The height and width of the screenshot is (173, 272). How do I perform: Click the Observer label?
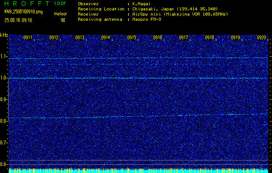click(x=88, y=3)
